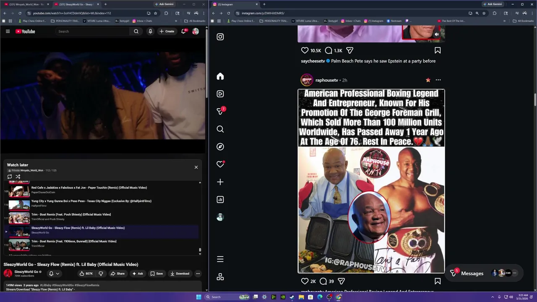Reload the YouTube page
The image size is (537, 302).
pyautogui.click(x=20, y=13)
